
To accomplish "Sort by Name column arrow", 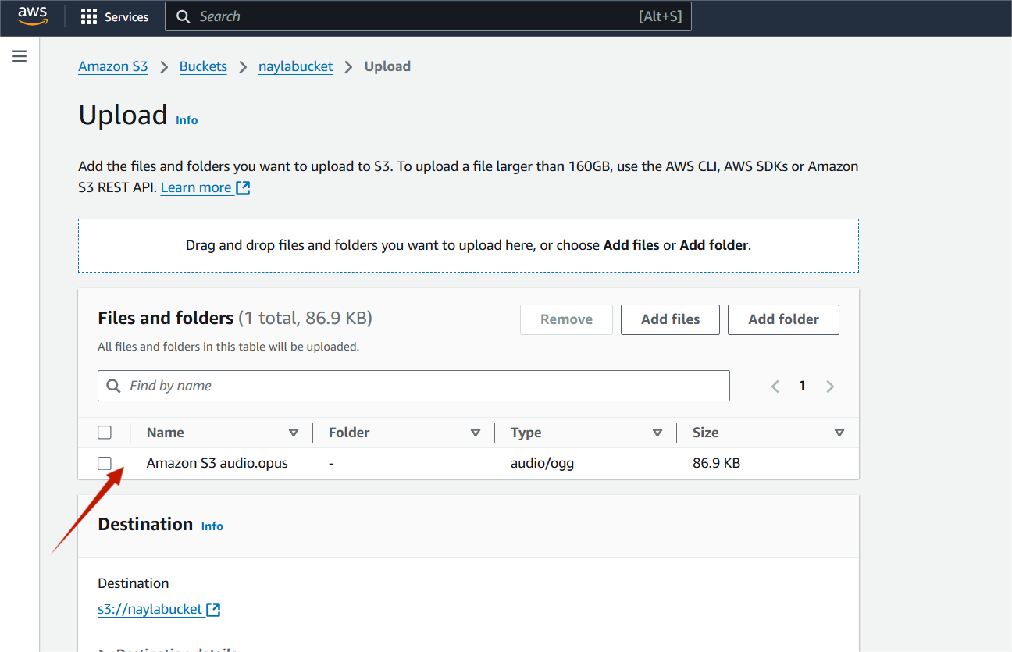I will tap(294, 433).
